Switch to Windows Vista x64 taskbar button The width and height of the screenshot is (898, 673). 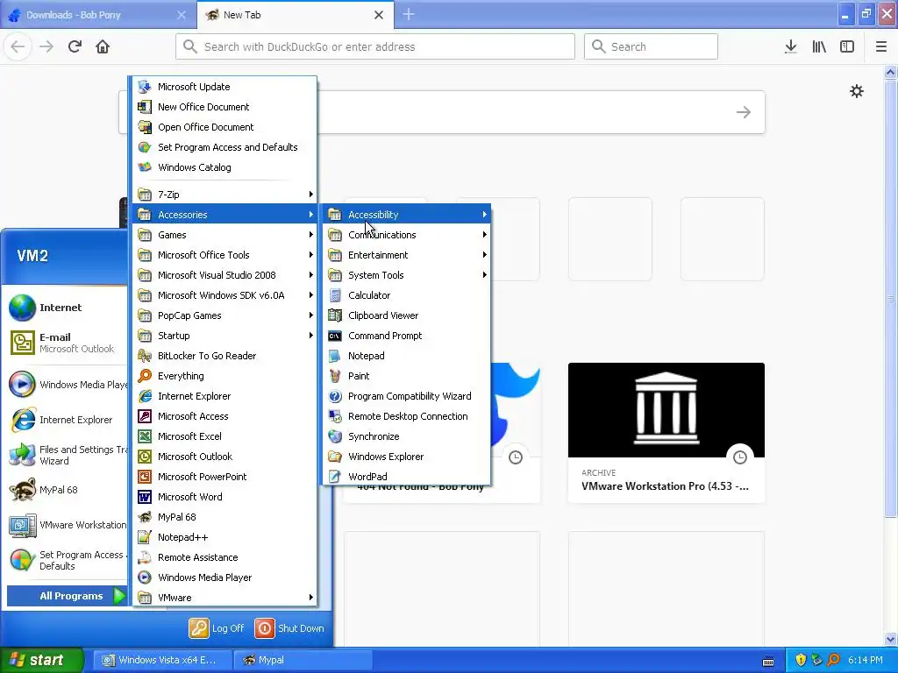click(163, 660)
